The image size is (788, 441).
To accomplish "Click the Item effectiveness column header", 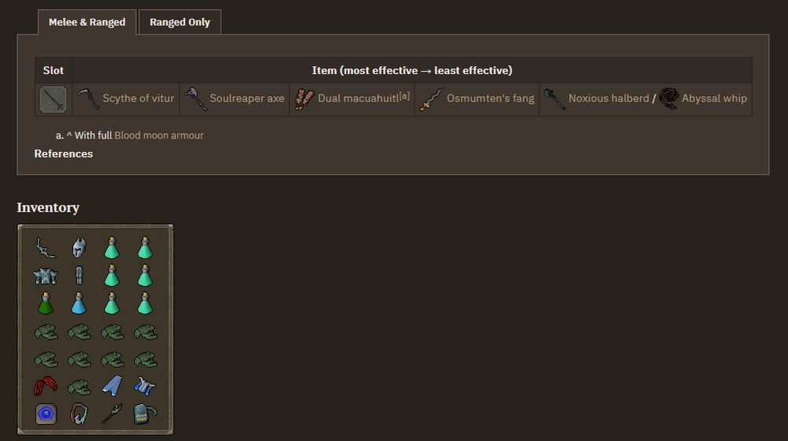I will pyautogui.click(x=412, y=70).
